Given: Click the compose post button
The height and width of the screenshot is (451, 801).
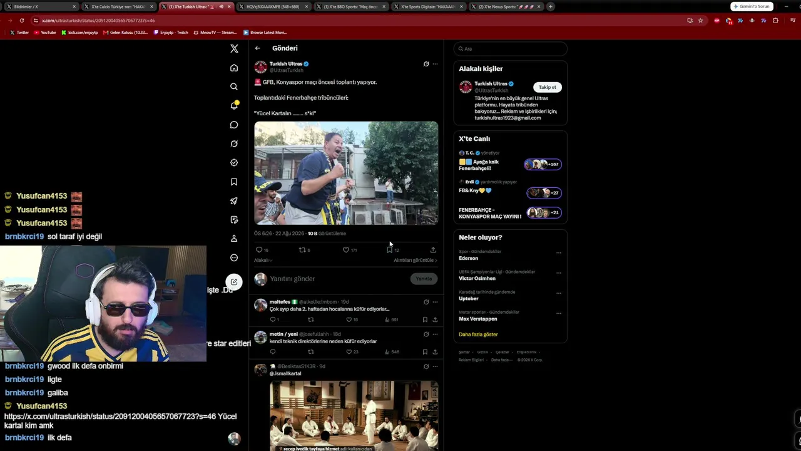Looking at the screenshot, I should click(234, 282).
